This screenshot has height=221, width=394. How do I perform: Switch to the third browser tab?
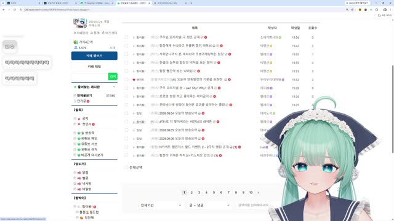click(97, 3)
